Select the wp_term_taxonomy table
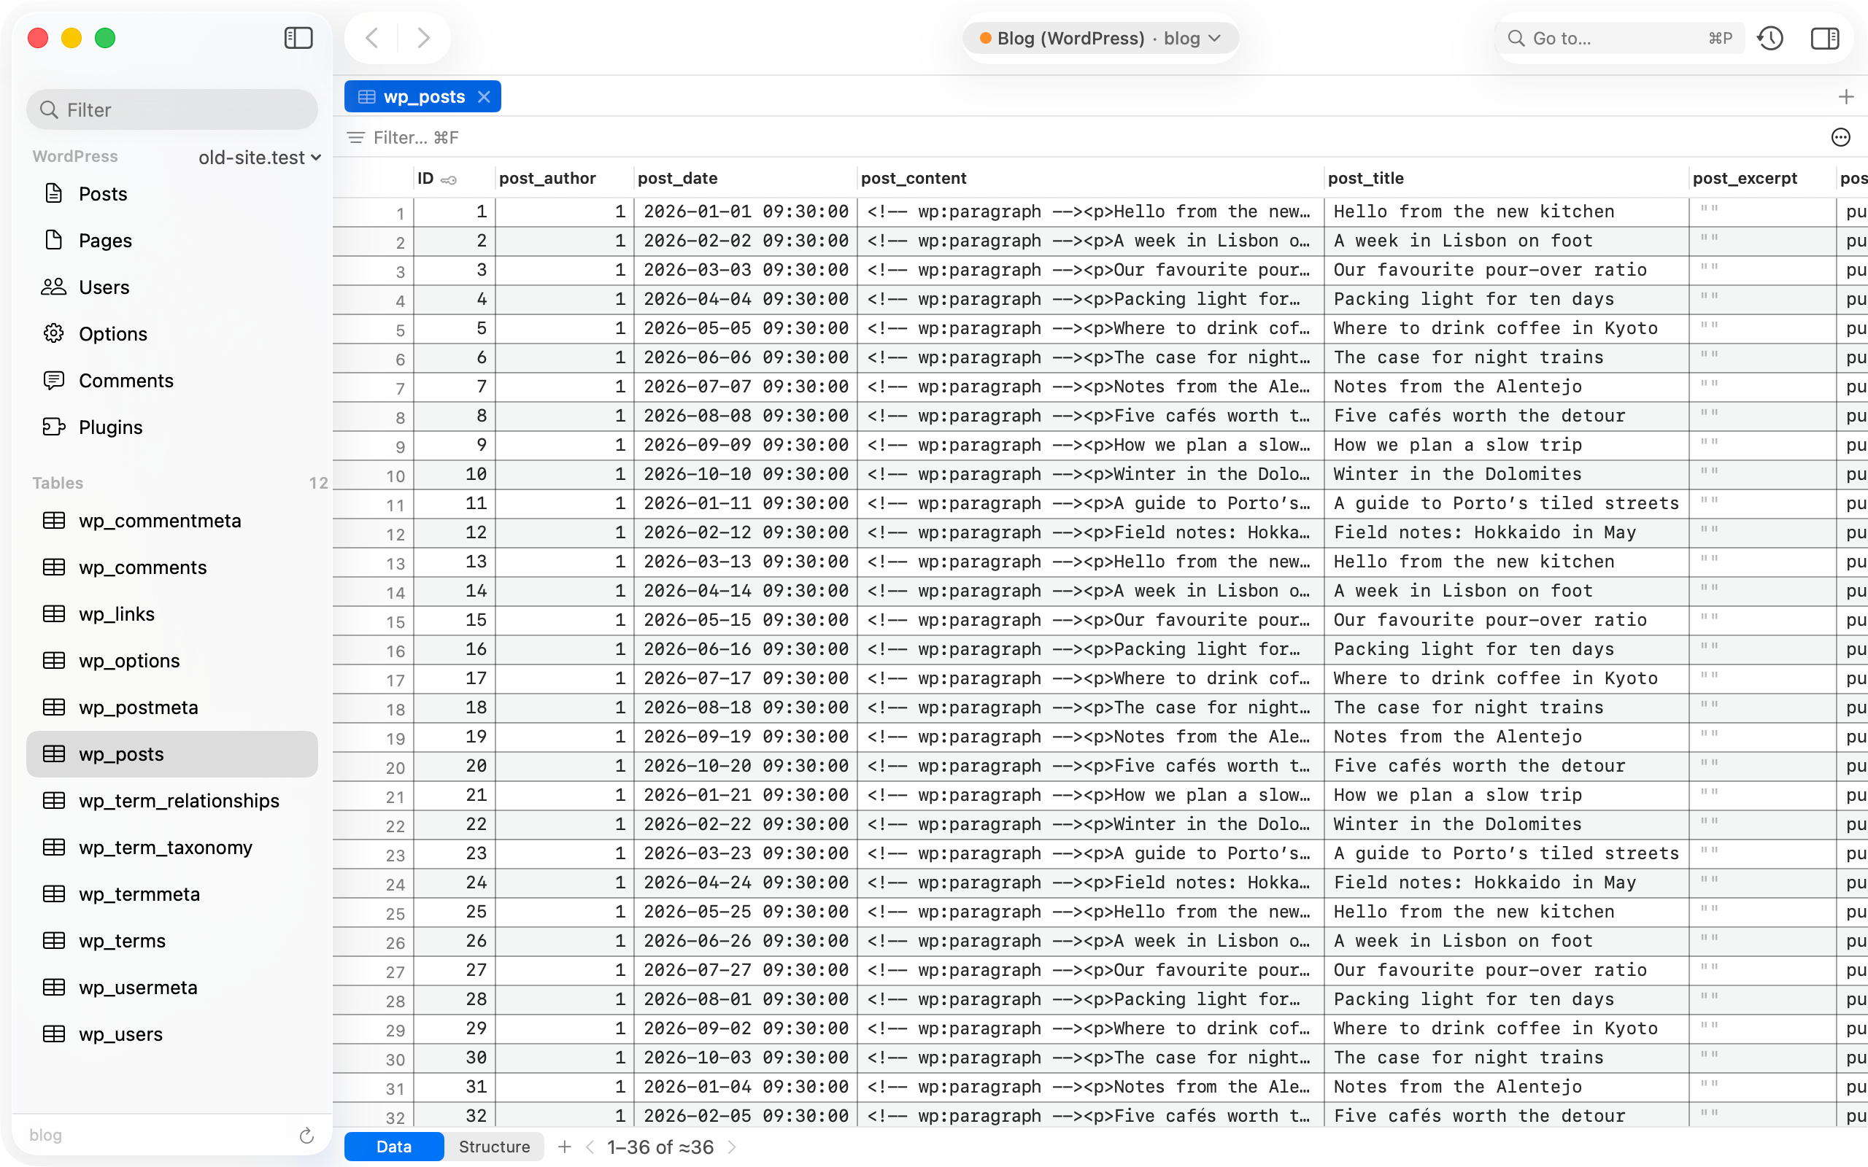The width and height of the screenshot is (1868, 1167). (x=172, y=848)
